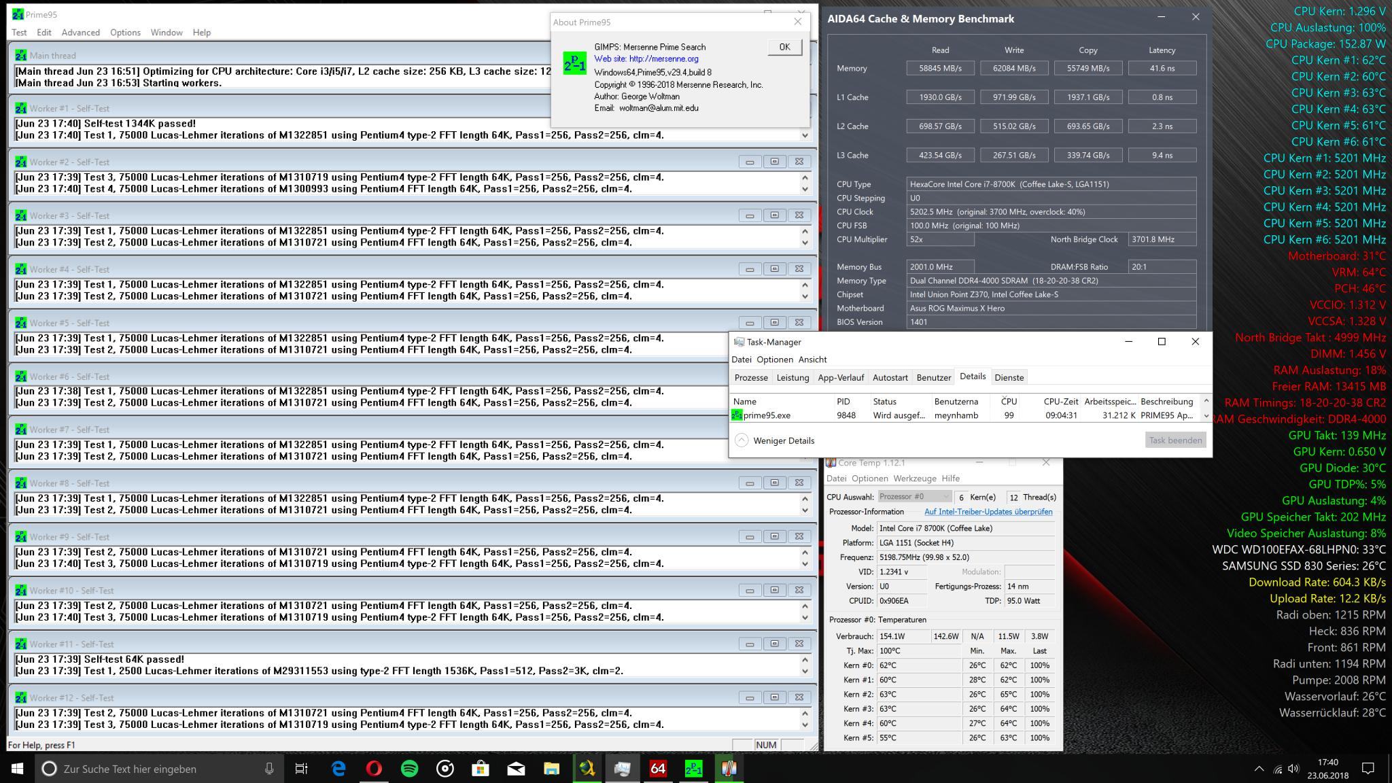The height and width of the screenshot is (783, 1392).
Task: Open the Prime95 Options menu
Action: (125, 33)
